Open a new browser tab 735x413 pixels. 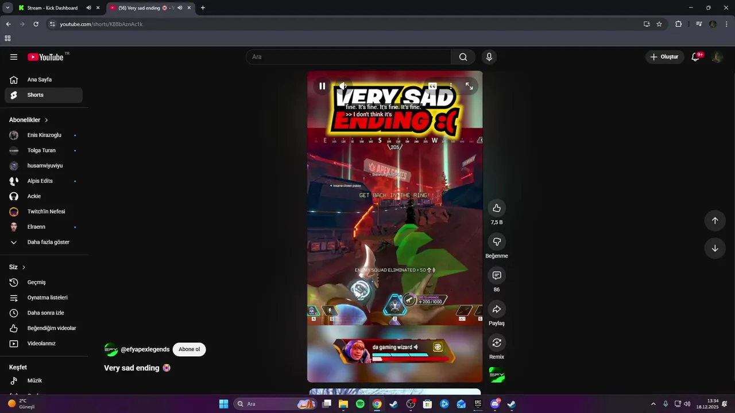click(x=203, y=8)
